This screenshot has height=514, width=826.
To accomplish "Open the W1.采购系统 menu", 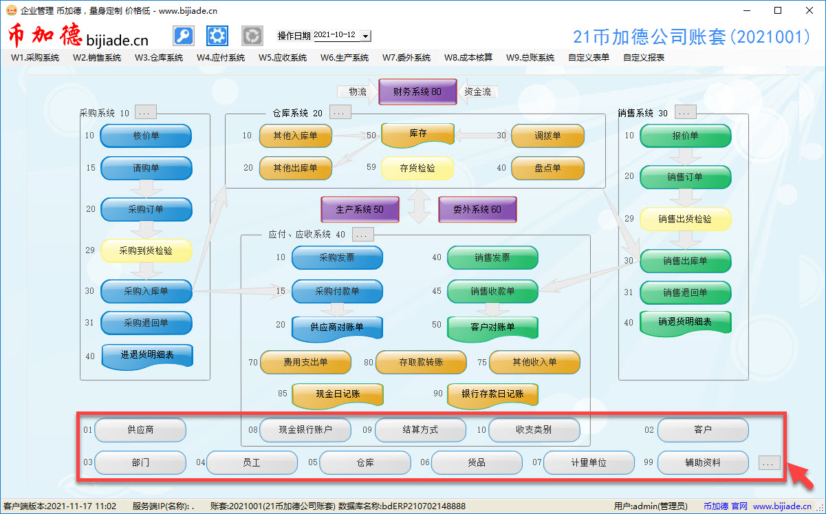I will click(35, 58).
